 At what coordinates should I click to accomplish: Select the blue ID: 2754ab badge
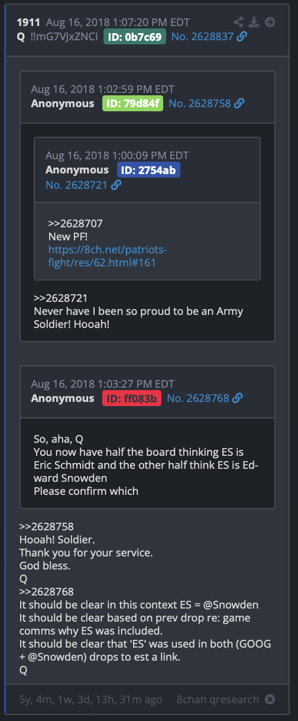coord(148,170)
